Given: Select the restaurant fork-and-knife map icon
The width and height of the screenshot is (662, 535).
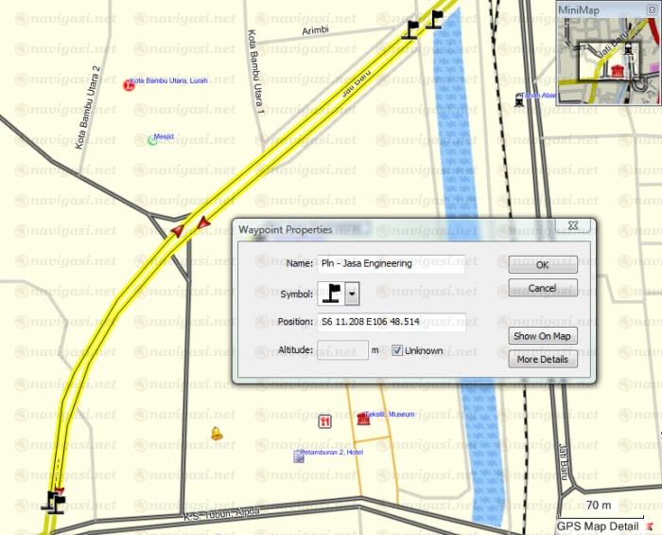Looking at the screenshot, I should [x=325, y=422].
